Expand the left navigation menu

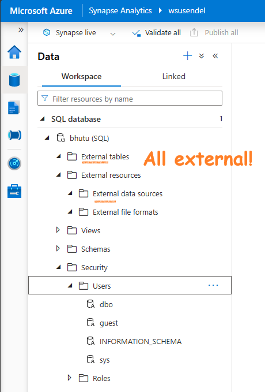tap(21, 30)
